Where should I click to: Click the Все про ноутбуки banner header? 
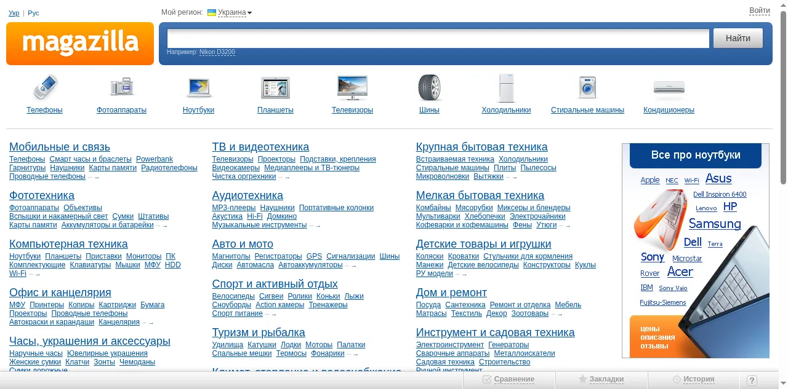(x=696, y=155)
